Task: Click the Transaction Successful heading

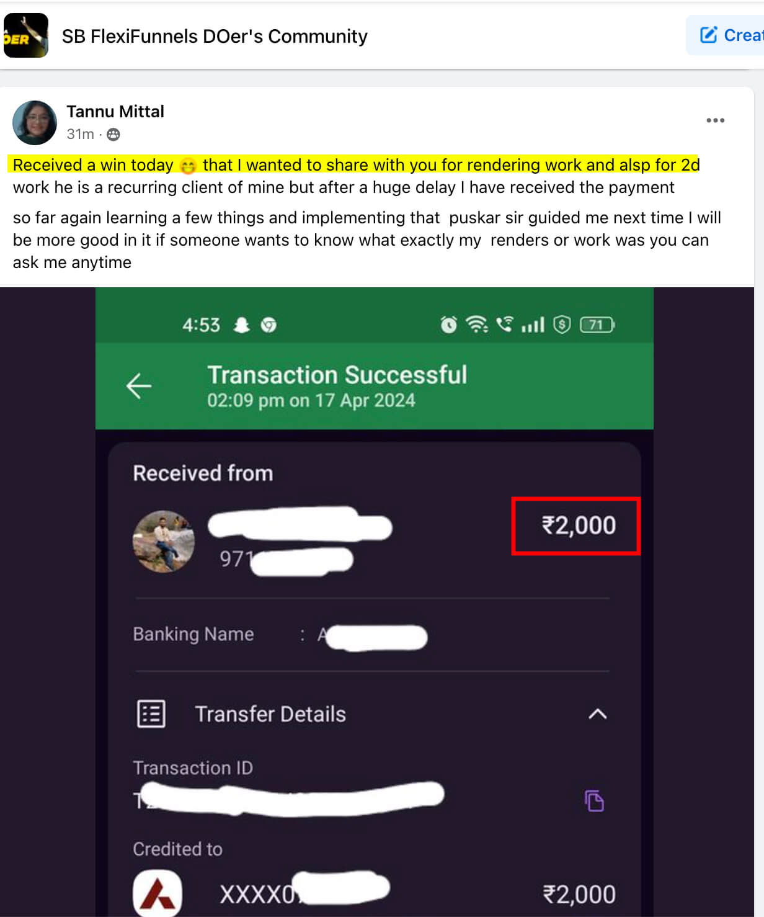Action: pyautogui.click(x=337, y=375)
